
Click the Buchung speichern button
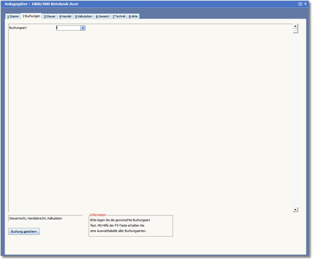(24, 231)
